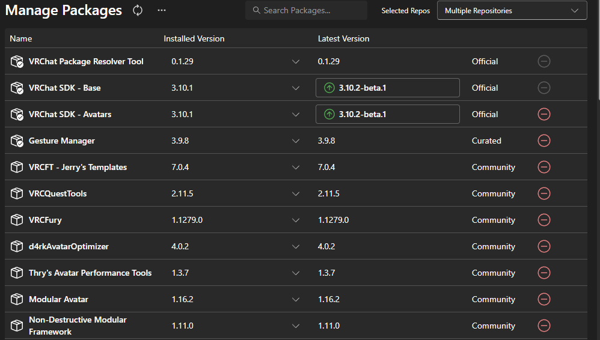Remove the Non-Destructive Modular Framework package

(543, 326)
